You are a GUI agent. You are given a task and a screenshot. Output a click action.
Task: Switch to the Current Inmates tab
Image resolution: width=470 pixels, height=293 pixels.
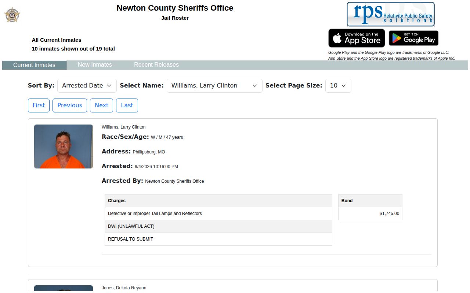(34, 65)
